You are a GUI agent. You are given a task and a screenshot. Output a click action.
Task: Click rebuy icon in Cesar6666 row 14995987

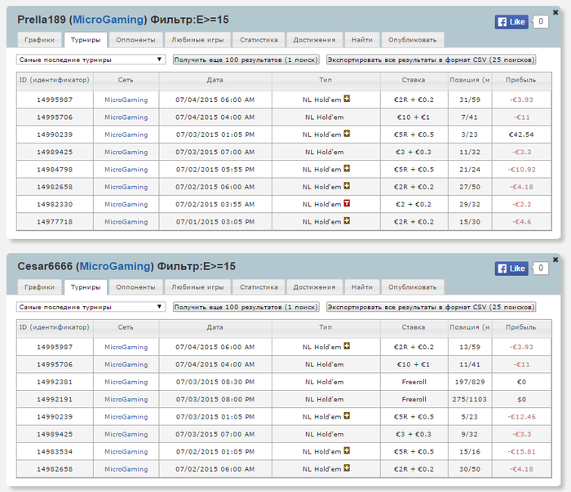[347, 346]
